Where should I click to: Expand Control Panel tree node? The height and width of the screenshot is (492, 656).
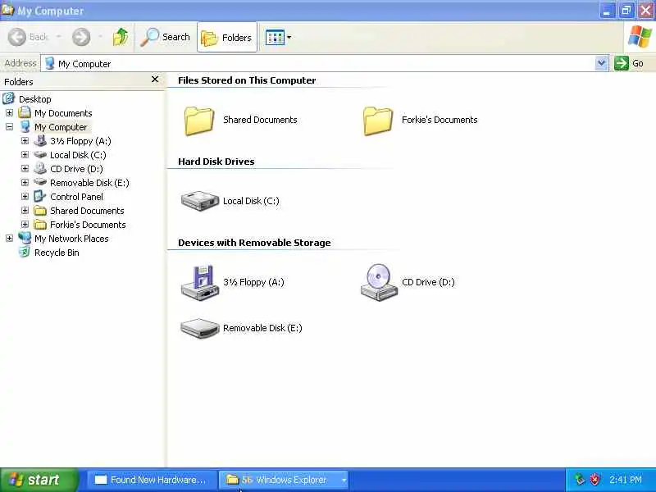pos(25,197)
